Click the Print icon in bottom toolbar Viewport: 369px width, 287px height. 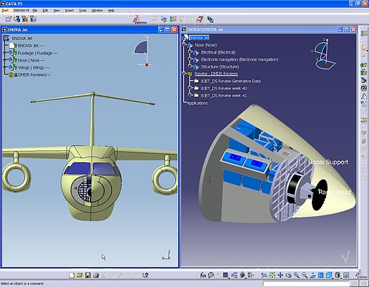pos(96,276)
